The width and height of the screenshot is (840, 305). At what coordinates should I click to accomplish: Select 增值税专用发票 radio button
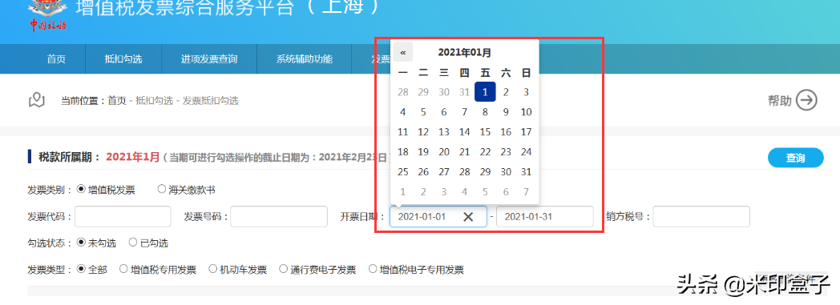pos(123,269)
